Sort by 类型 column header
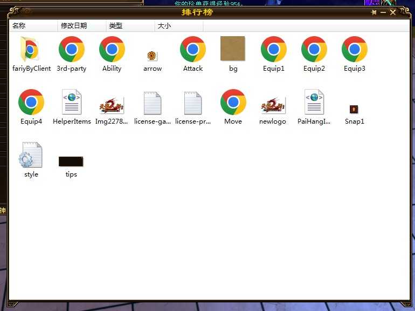This screenshot has height=311, width=415. click(x=130, y=26)
